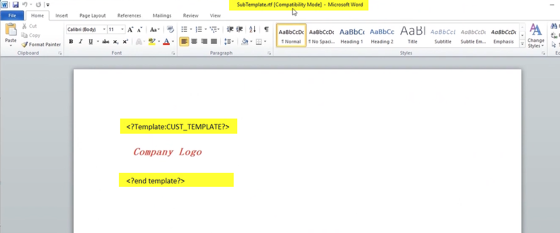Open the Font dialog launcher
Viewport: 560px width, 233px height.
click(x=173, y=53)
